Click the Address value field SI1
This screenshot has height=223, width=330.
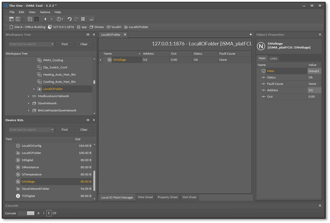tap(314, 90)
